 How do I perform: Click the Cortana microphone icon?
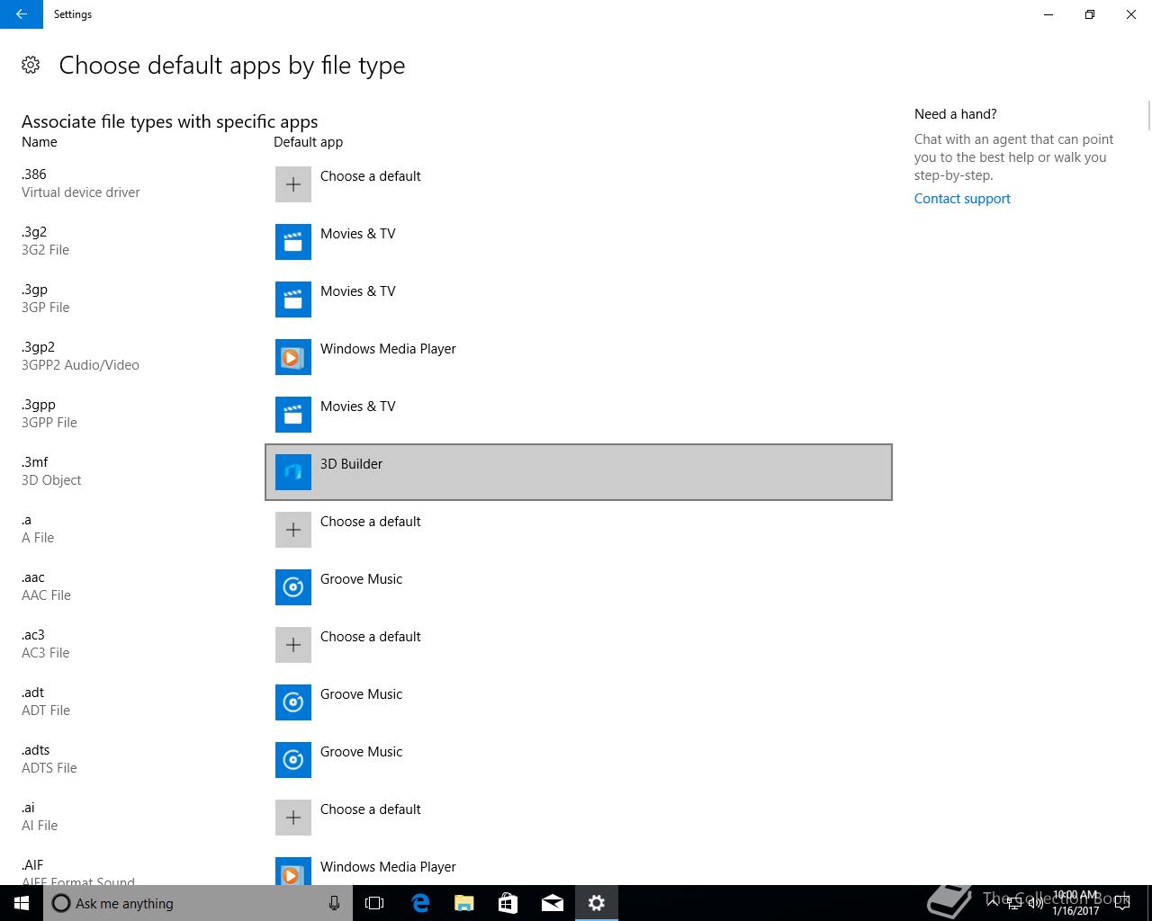tap(334, 903)
